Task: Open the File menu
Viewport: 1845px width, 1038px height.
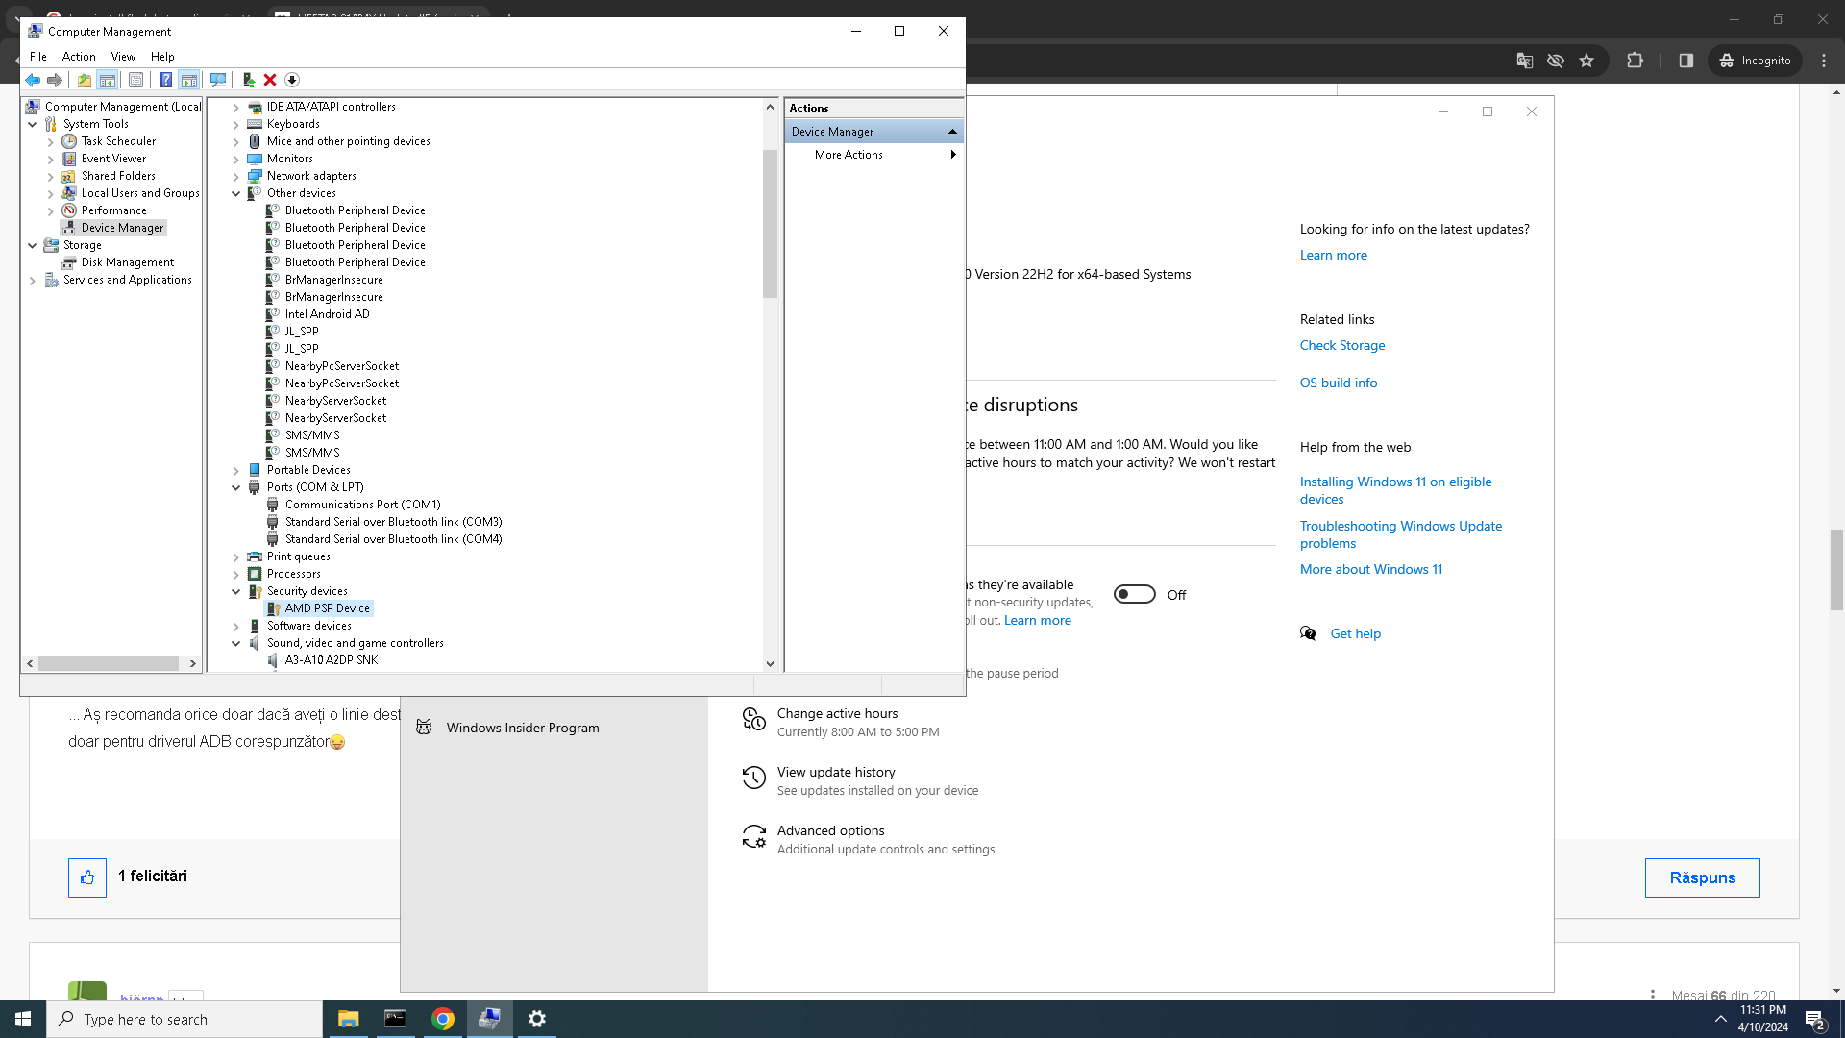Action: (38, 57)
